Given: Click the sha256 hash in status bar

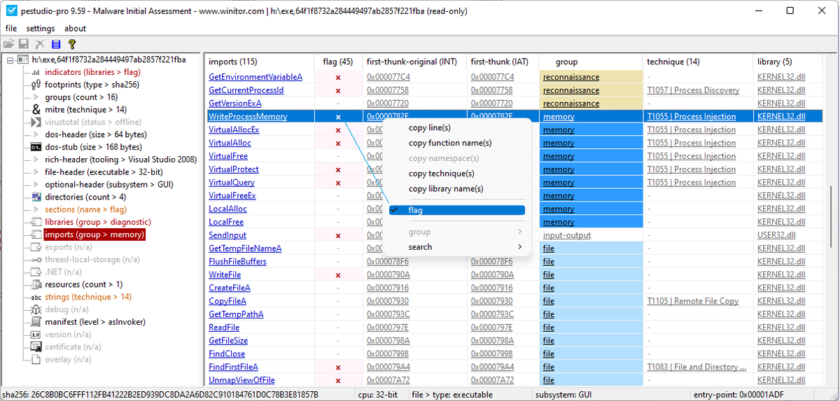Looking at the screenshot, I should (x=160, y=394).
